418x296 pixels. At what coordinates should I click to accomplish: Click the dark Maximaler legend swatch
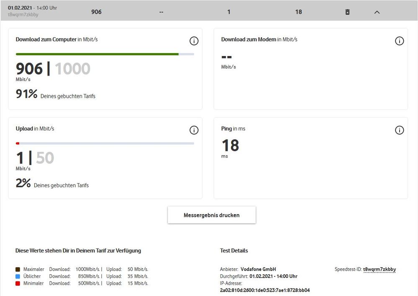tap(18, 269)
